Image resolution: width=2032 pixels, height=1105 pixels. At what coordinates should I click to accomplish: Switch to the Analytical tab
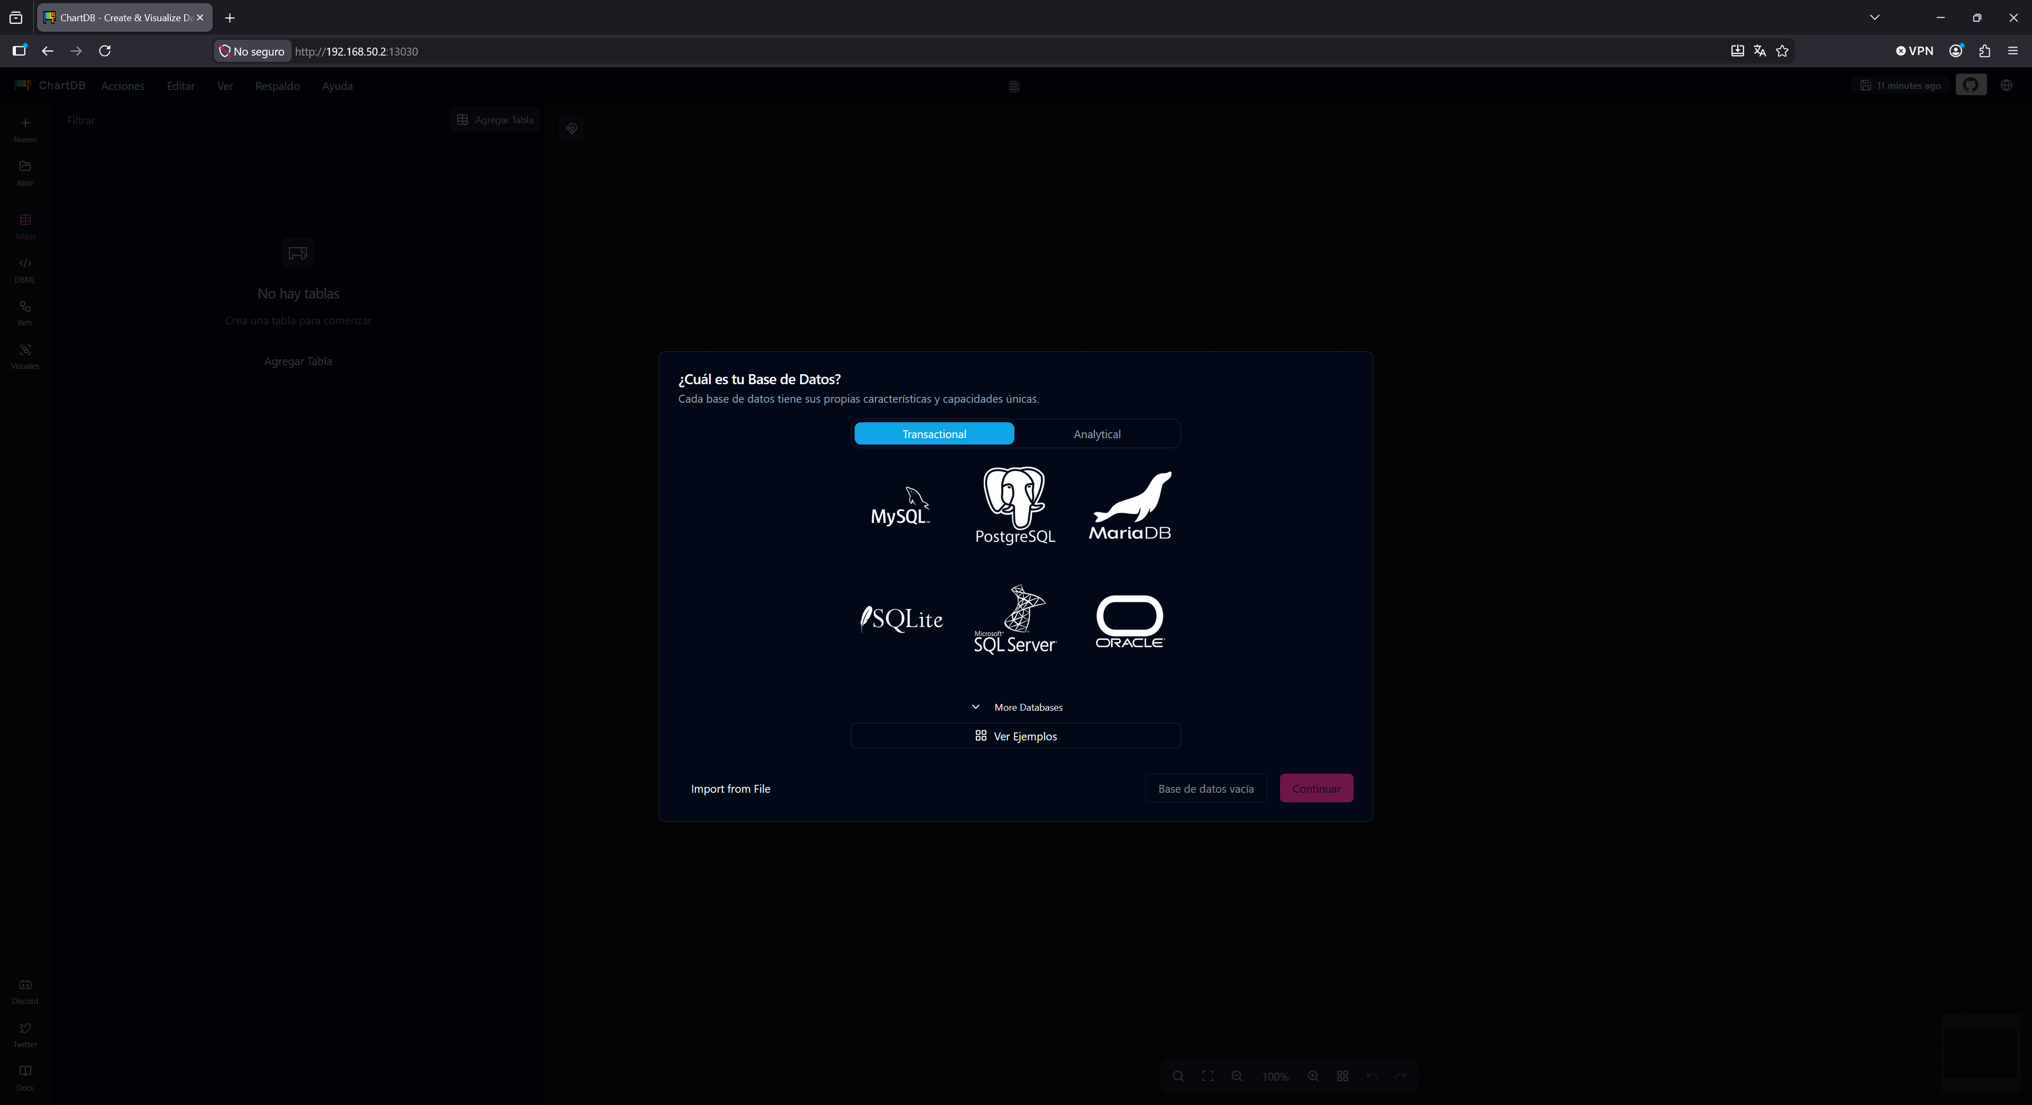click(1096, 434)
